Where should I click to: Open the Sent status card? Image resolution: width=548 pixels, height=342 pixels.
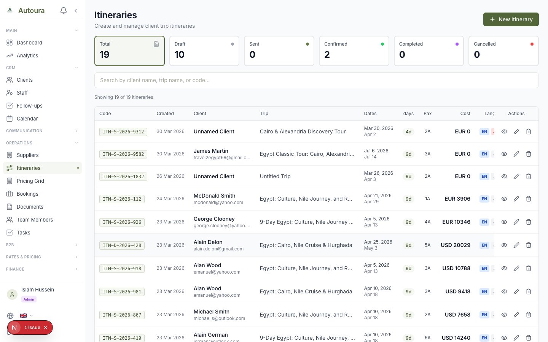(279, 51)
